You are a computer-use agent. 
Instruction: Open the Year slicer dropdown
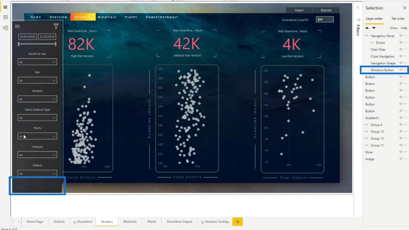[37, 81]
